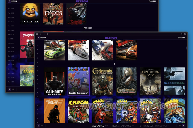This screenshot has width=193, height=128.
Task: Jump to Apr 2024 in back window timeline
Action: pos(11,47)
